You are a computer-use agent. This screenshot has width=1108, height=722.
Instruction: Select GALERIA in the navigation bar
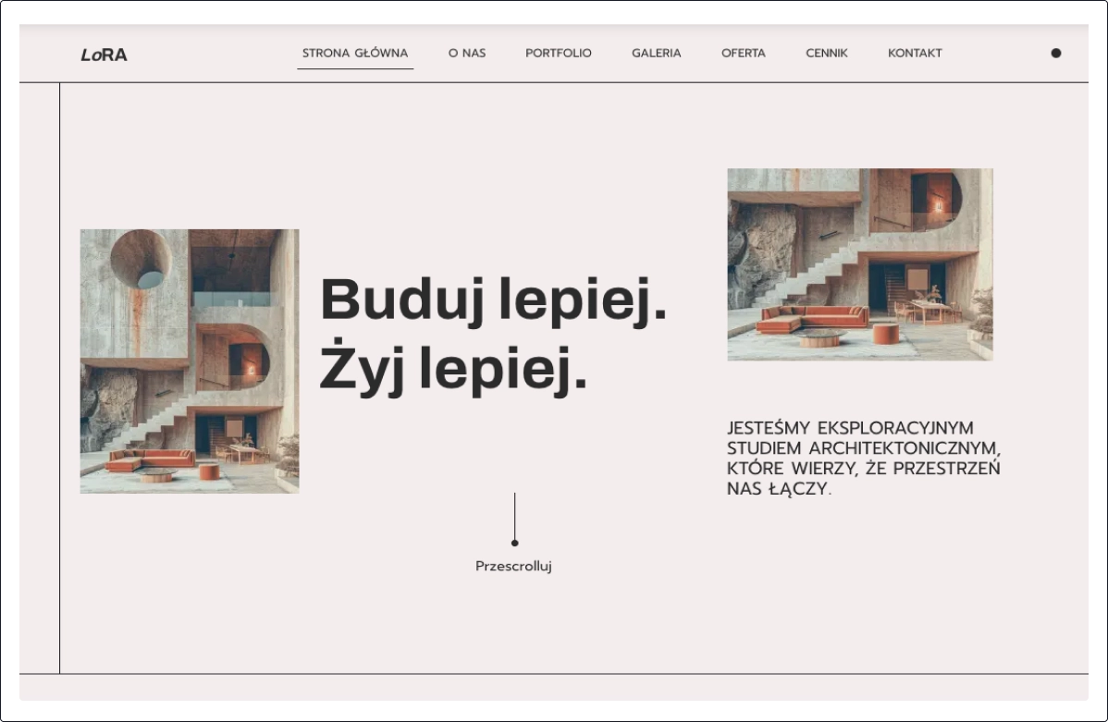(656, 53)
